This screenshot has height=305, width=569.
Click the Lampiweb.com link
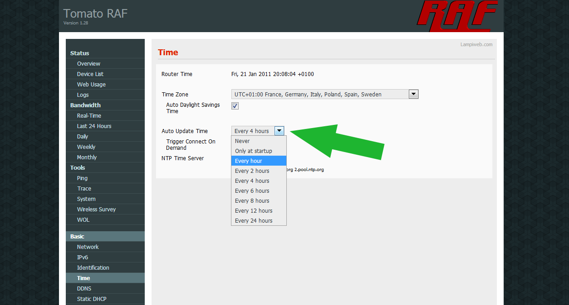476,44
